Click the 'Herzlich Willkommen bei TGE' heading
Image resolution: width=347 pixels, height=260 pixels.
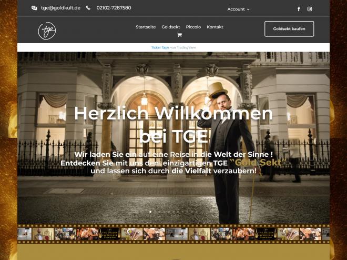[173, 125]
